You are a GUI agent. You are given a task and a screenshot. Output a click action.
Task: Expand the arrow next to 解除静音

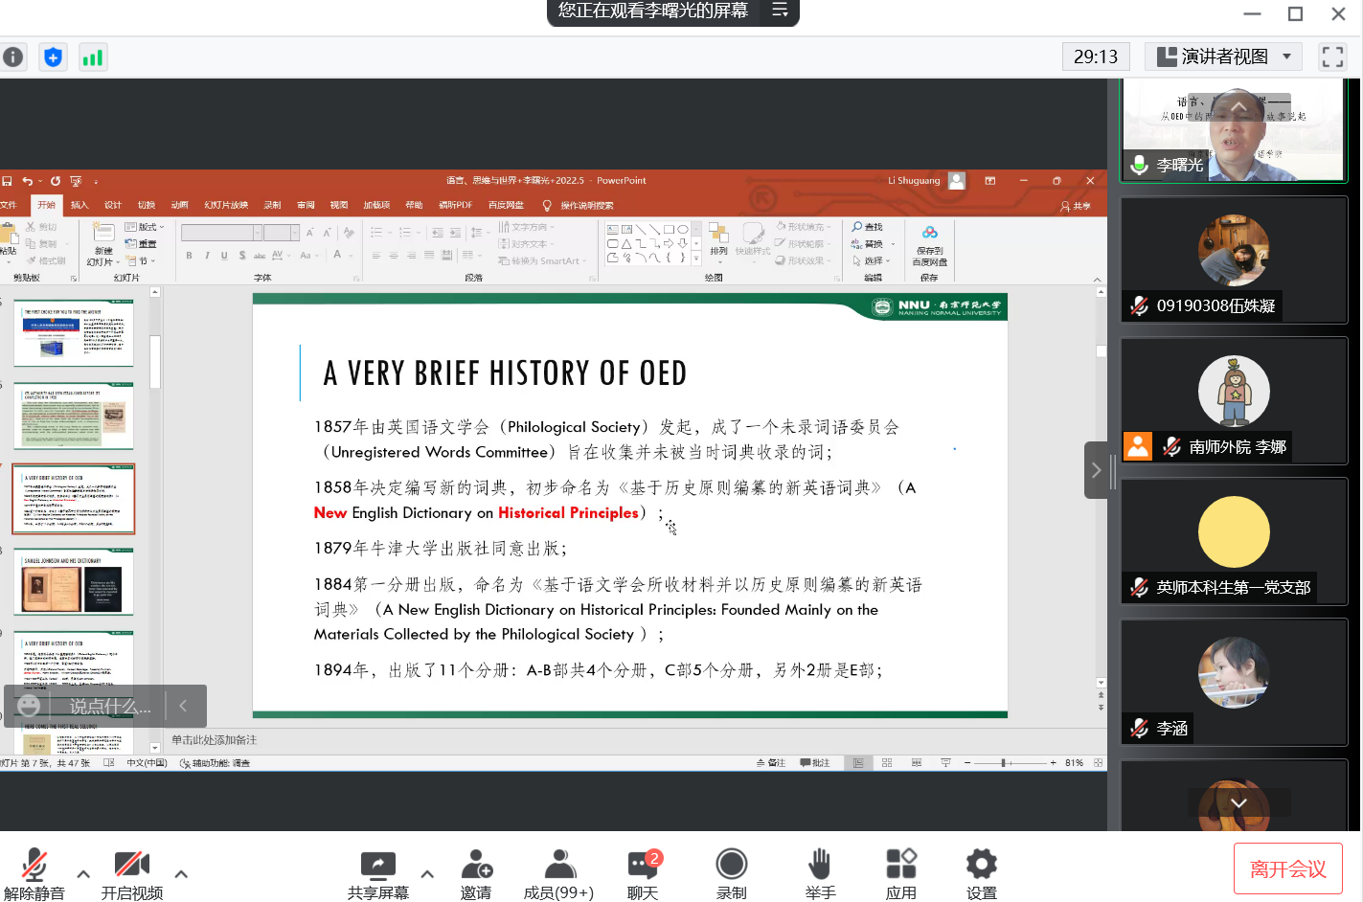(83, 873)
